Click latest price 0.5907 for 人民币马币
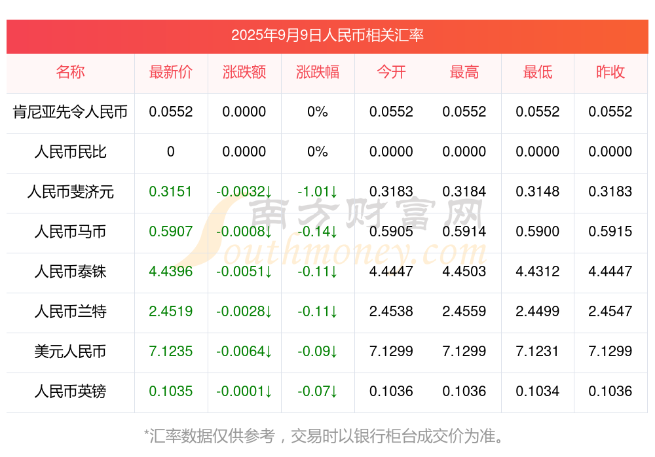This screenshot has width=655, height=457. click(171, 231)
